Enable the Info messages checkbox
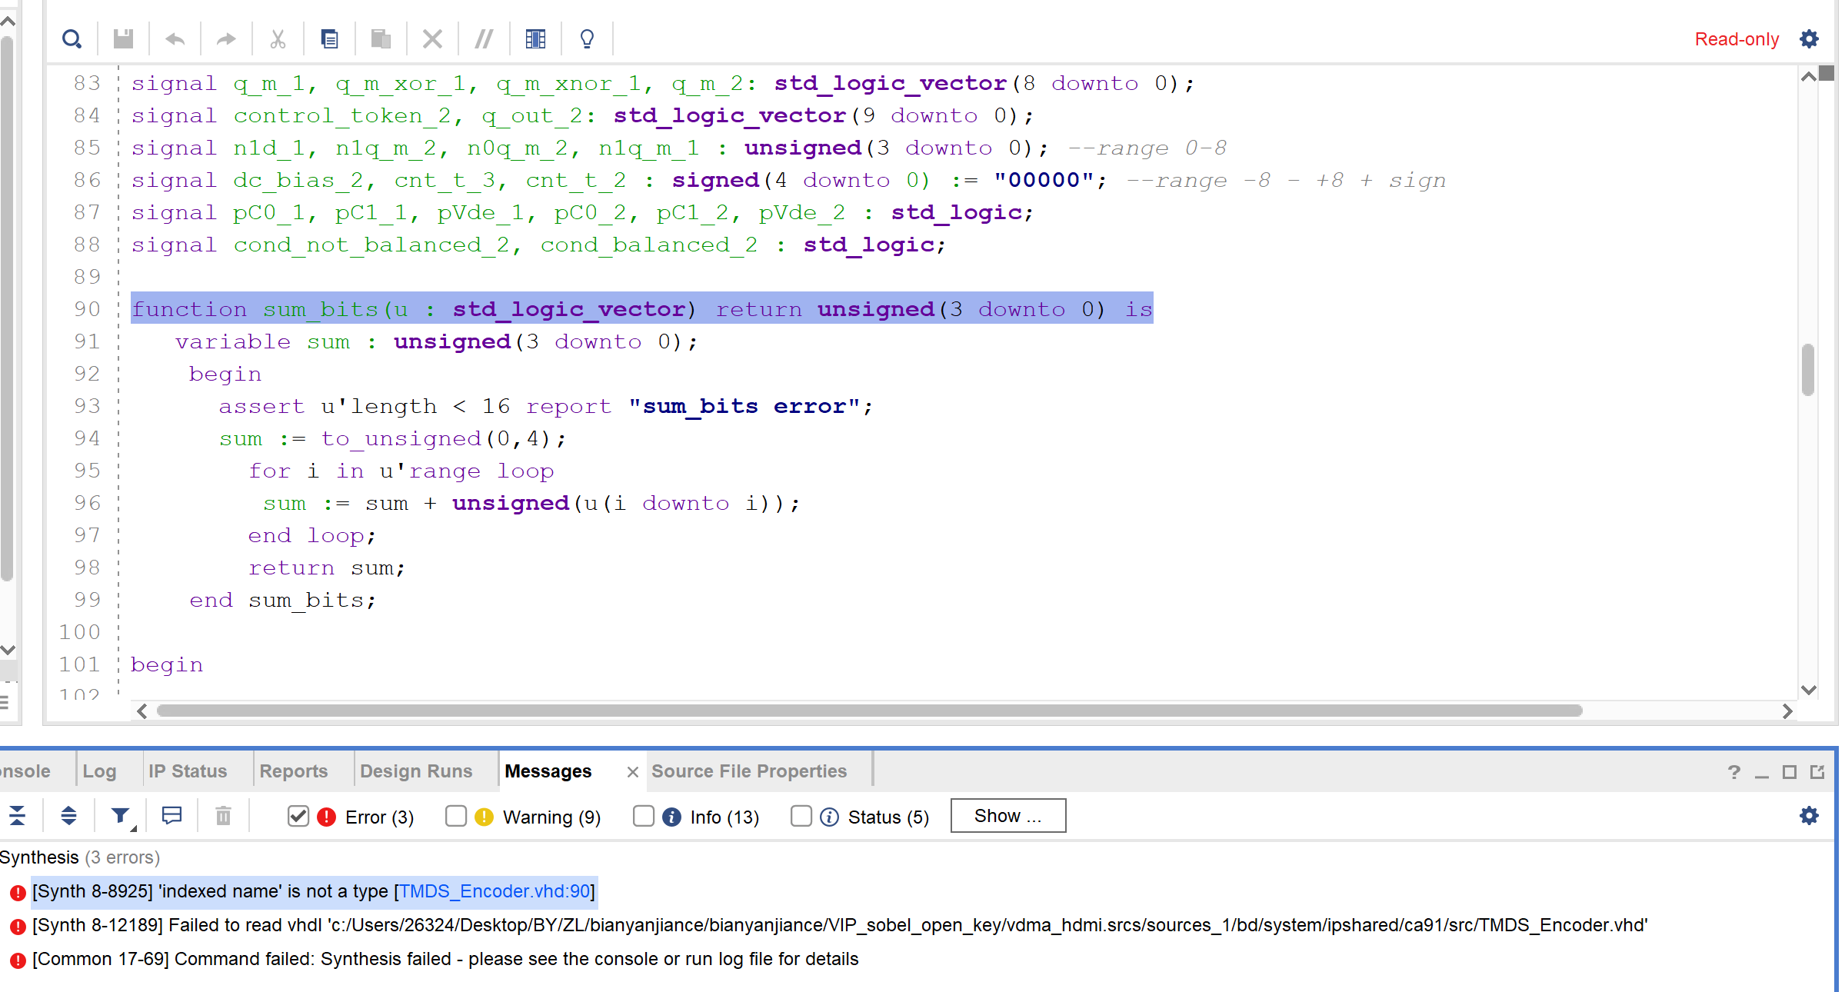Image resolution: width=1845 pixels, height=992 pixels. 644,816
